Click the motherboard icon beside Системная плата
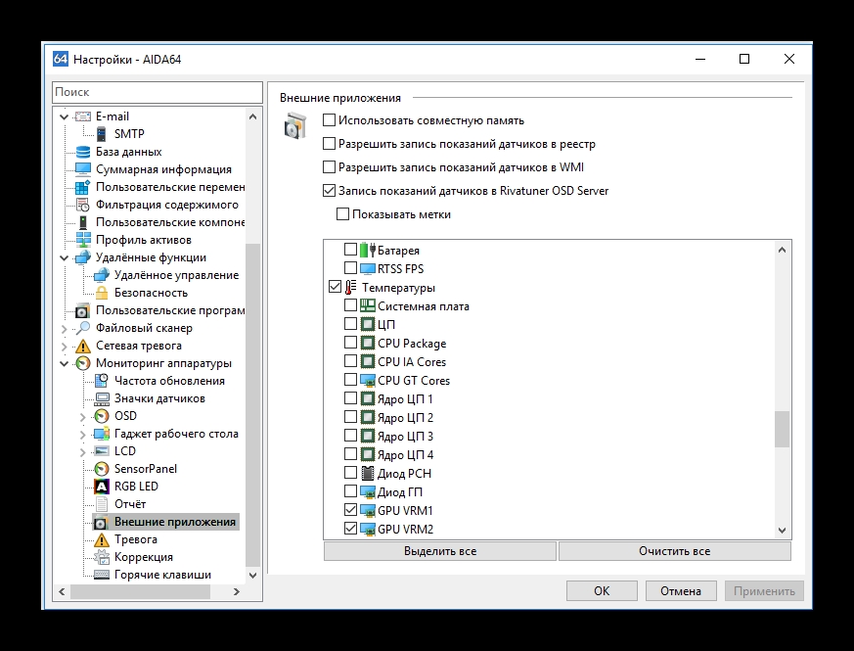This screenshot has width=854, height=651. pyautogui.click(x=368, y=305)
